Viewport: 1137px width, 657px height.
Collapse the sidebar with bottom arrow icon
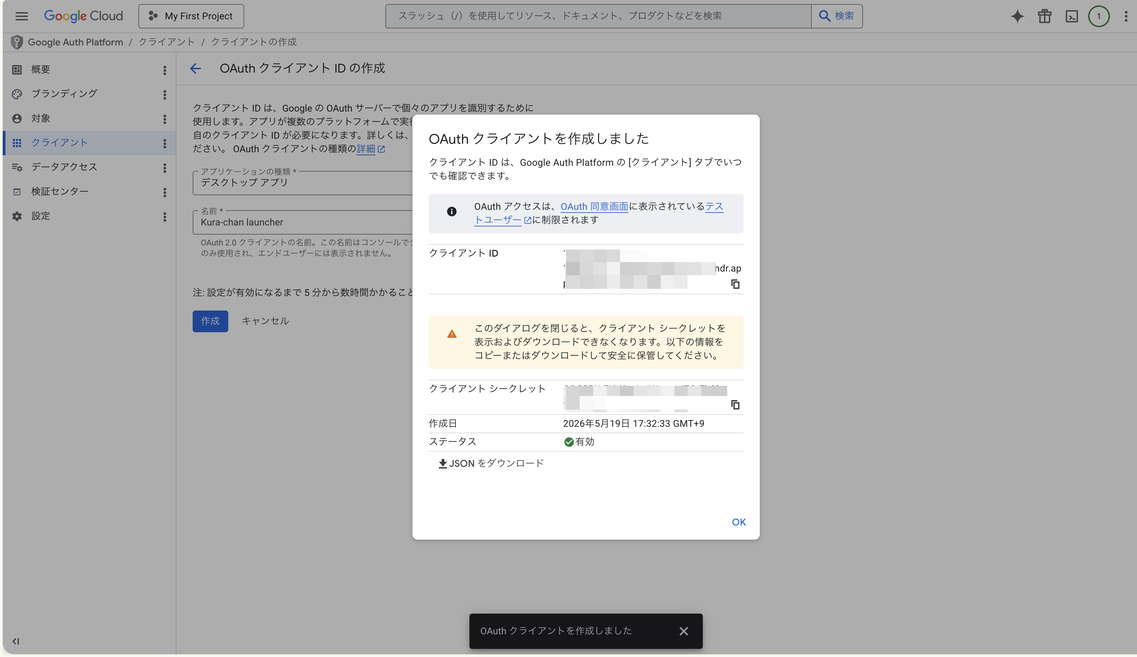click(x=16, y=641)
